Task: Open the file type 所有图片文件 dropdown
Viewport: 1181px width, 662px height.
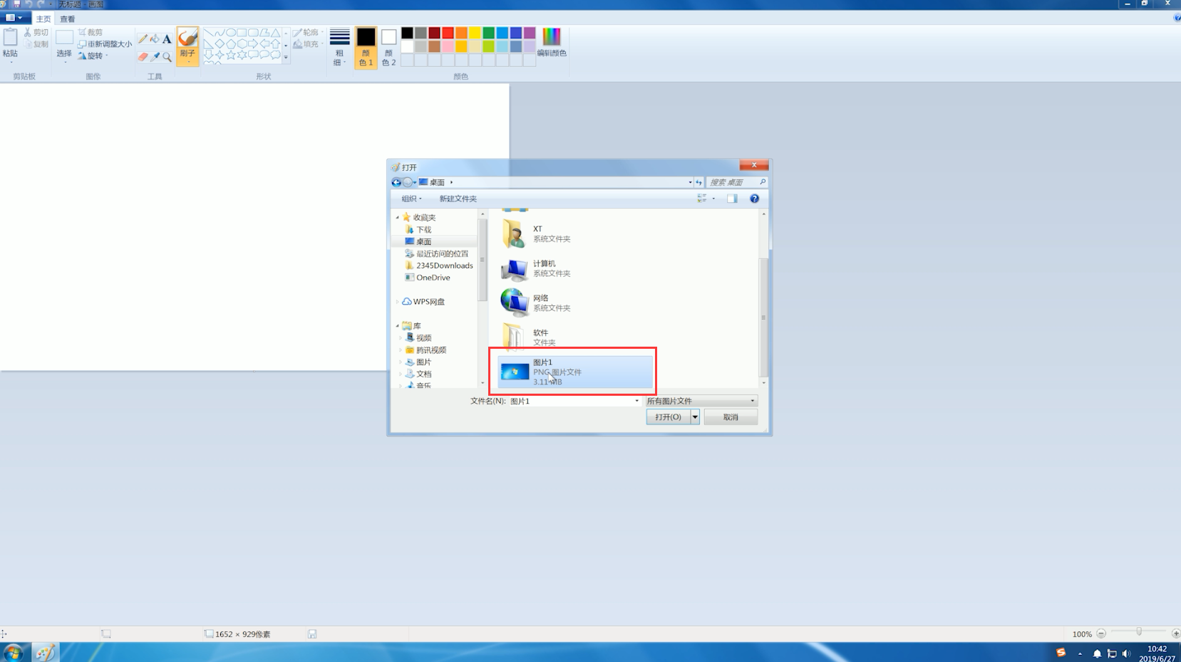Action: tap(701, 401)
